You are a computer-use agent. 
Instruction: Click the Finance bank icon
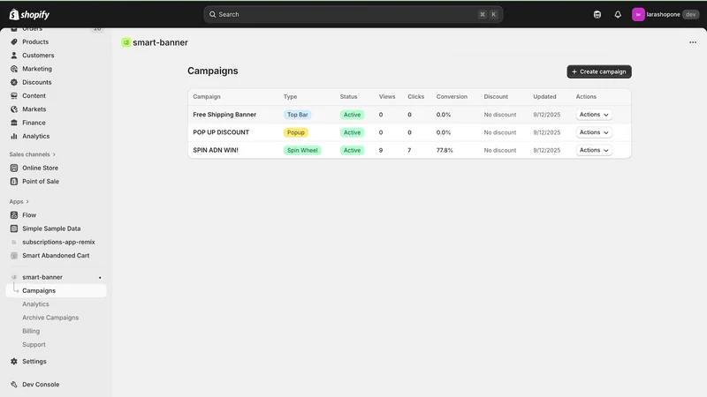point(14,123)
